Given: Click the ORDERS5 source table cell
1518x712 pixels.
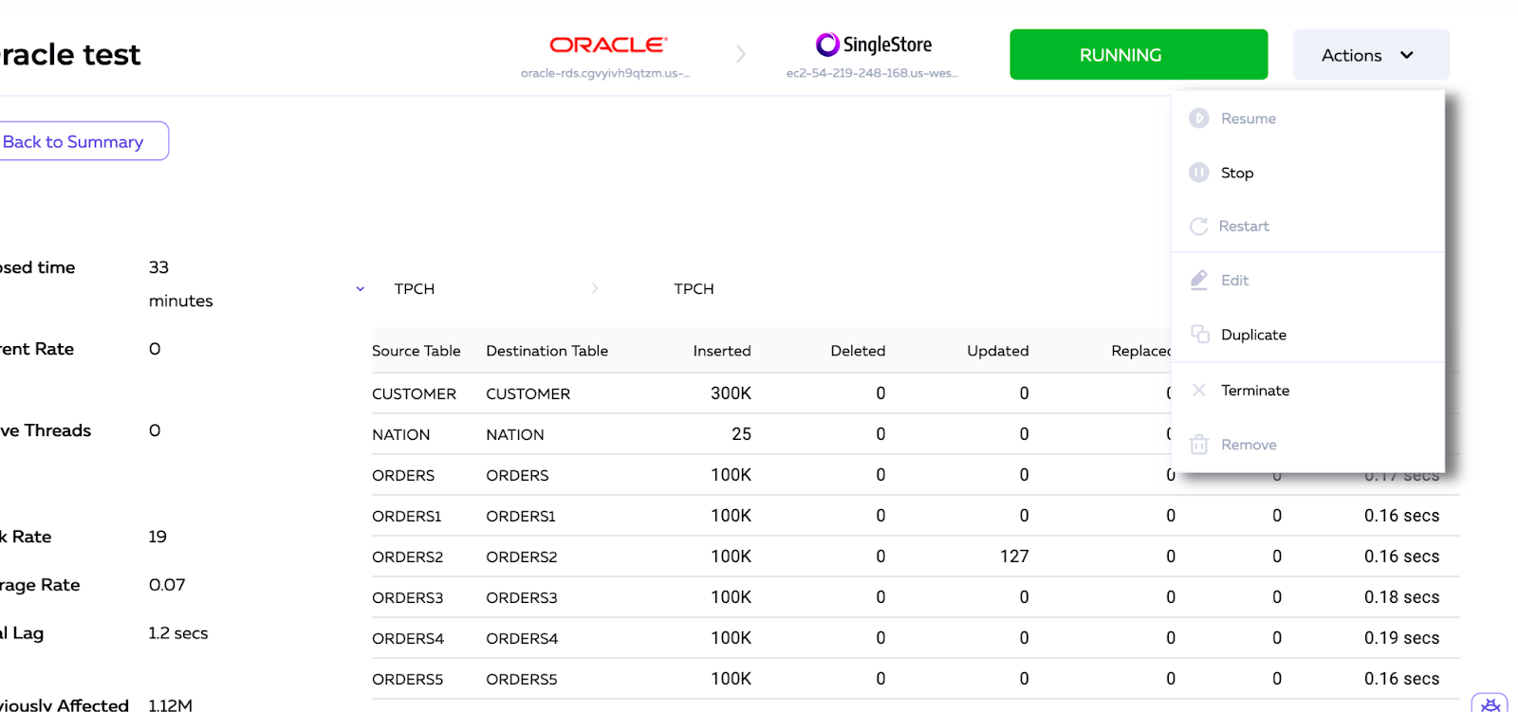Looking at the screenshot, I should [x=408, y=679].
